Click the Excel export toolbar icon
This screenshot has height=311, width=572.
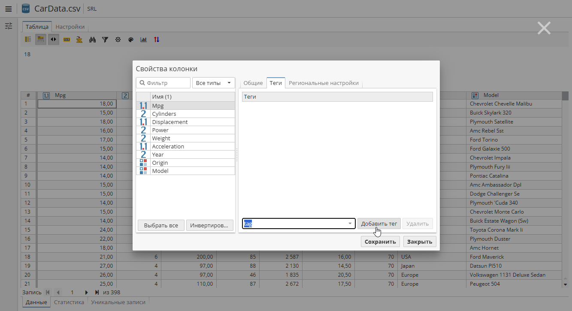coord(79,39)
